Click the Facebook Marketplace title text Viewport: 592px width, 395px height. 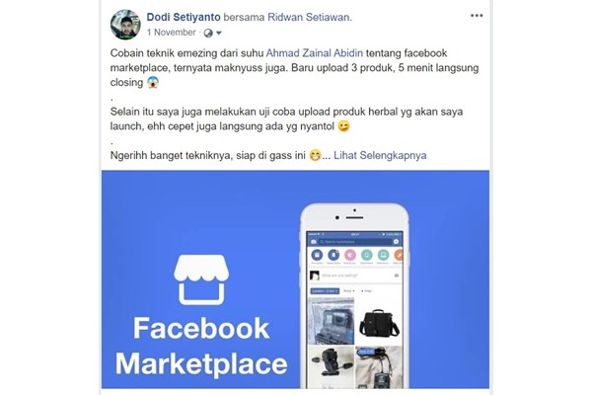click(x=201, y=346)
